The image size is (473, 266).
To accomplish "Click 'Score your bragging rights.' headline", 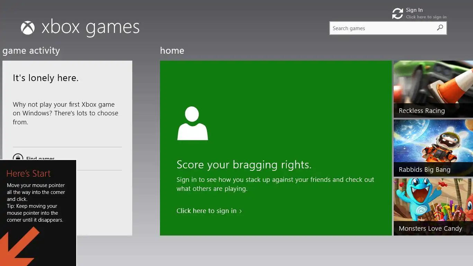I will click(244, 165).
